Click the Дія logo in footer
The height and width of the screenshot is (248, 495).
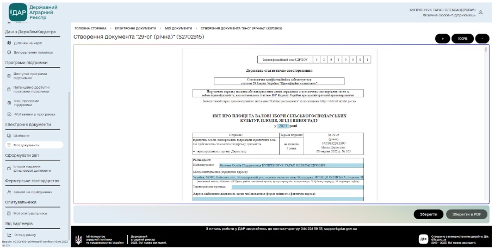[423, 239]
